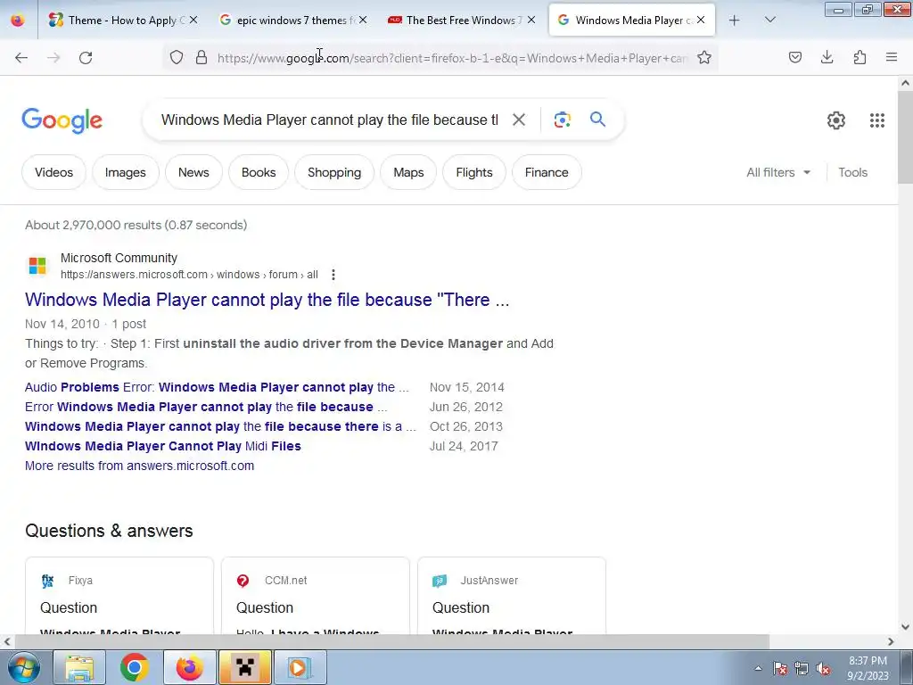Open Google quick settings gear

point(836,120)
